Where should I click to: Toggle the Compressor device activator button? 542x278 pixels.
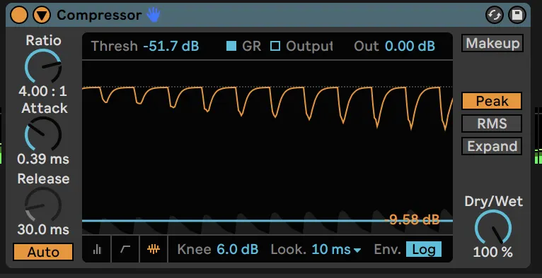click(19, 15)
